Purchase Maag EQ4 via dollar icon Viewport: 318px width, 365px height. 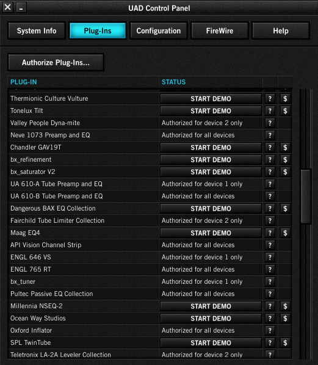pos(285,233)
